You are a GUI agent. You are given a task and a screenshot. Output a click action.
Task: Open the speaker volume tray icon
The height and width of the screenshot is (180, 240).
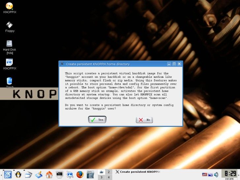pyautogui.click(x=216, y=174)
